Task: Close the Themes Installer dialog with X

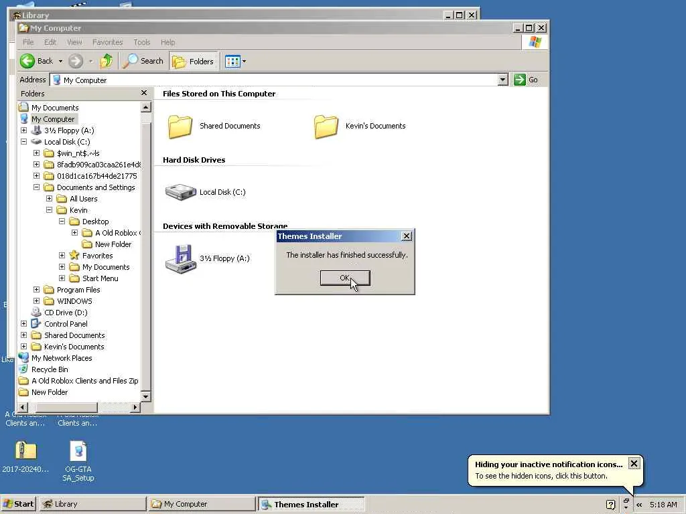Action: coord(407,236)
